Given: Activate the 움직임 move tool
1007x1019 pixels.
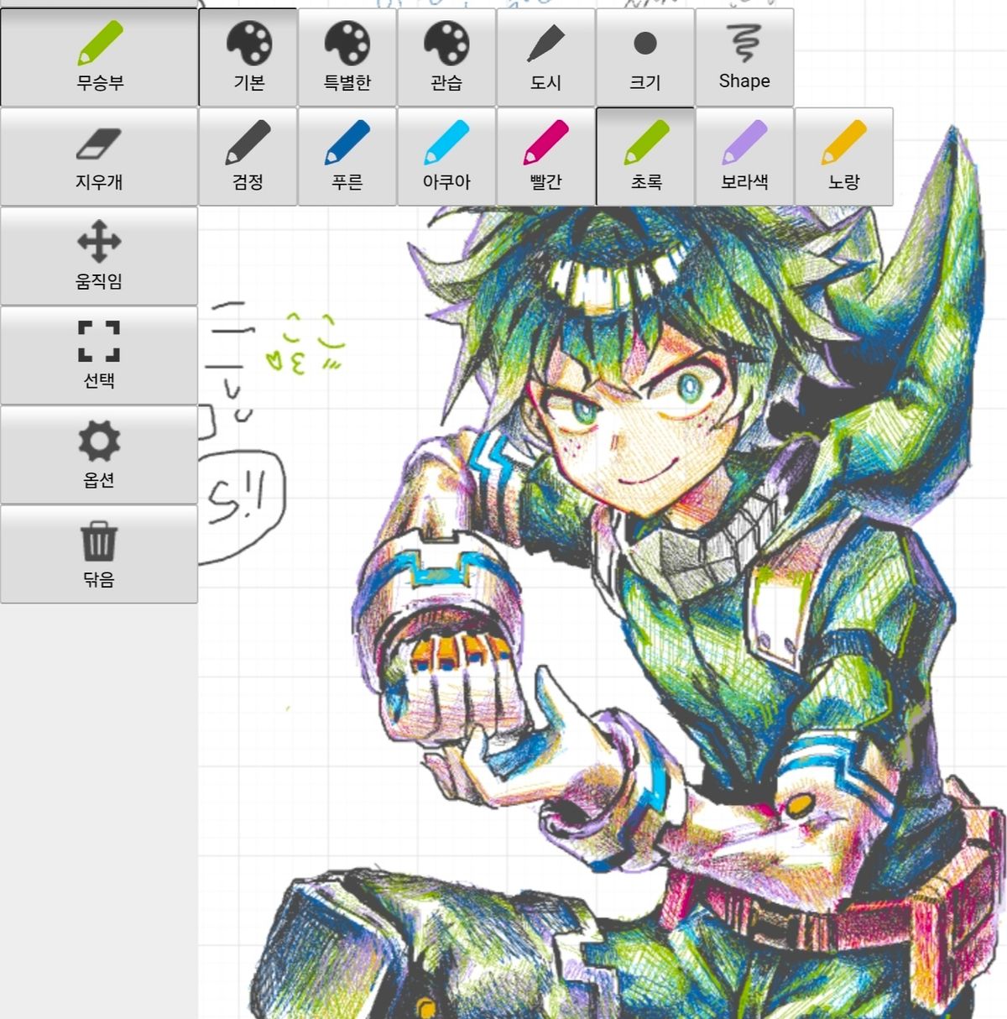Looking at the screenshot, I should [99, 256].
